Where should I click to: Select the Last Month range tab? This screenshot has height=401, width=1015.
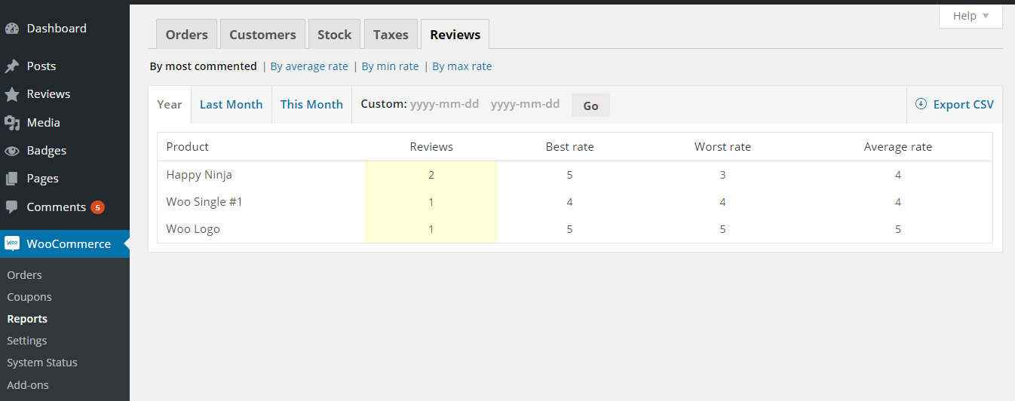(x=231, y=104)
